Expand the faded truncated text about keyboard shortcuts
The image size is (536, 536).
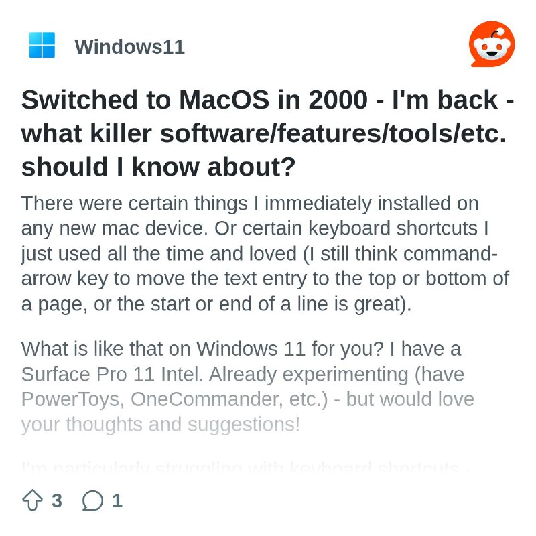tap(245, 466)
